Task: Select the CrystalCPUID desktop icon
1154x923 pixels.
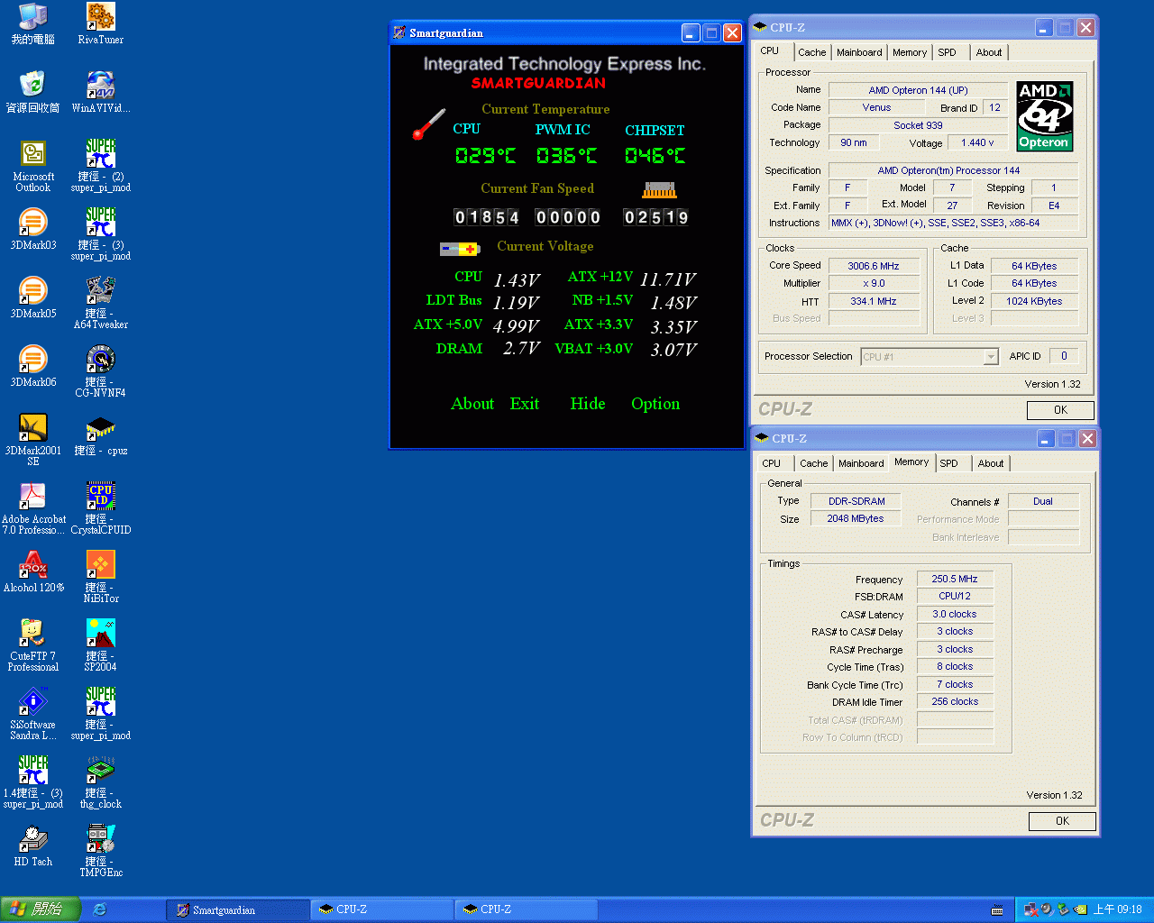Action: [x=100, y=496]
